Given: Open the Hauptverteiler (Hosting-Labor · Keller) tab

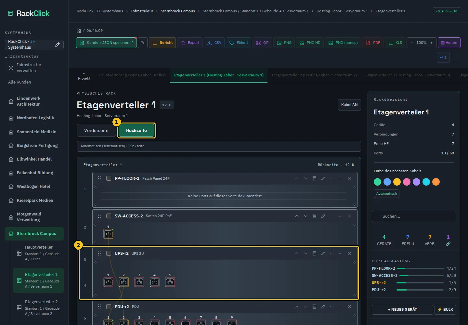Looking at the screenshot, I should 132,75.
